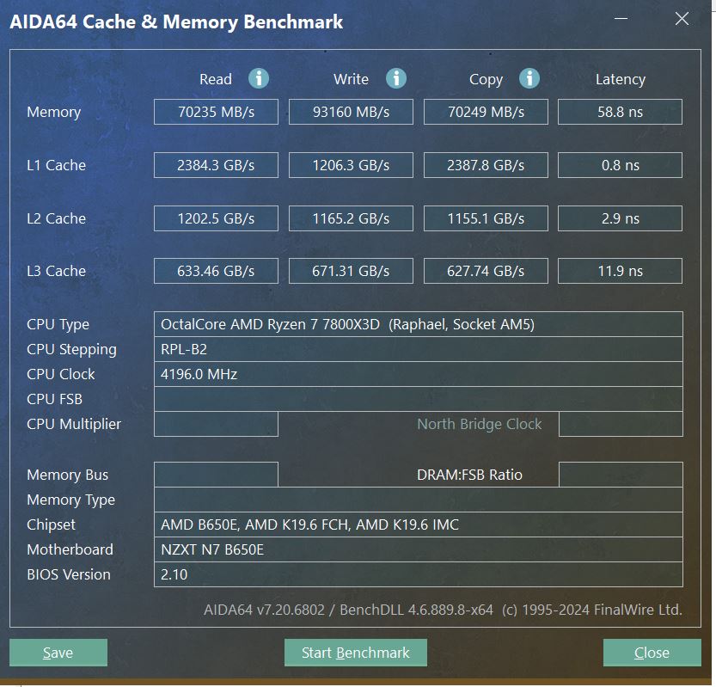The width and height of the screenshot is (716, 687).
Task: Click the L2 Cache row label
Action: tap(56, 218)
